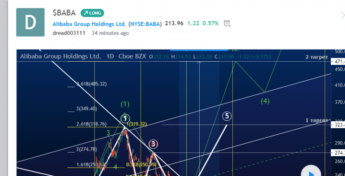345x176 pixels.
Task: Open the Alibaba Group Holdings Ltd. link
Action: [89, 23]
